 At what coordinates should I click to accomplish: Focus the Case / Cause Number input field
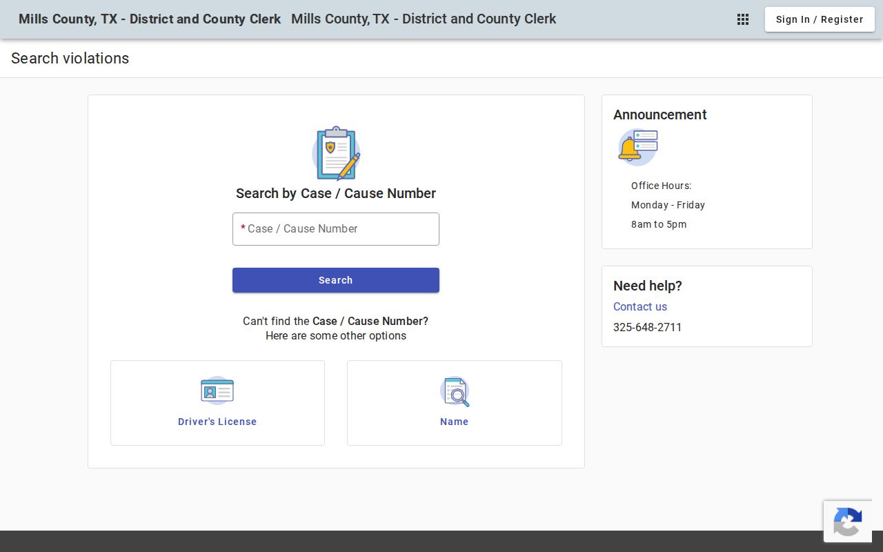(x=336, y=229)
